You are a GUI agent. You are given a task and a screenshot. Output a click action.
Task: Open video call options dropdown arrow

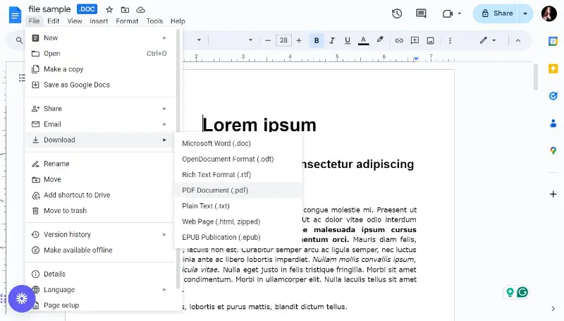coord(460,13)
